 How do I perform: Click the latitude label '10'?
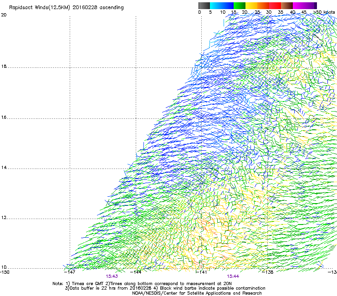pyautogui.click(x=4, y=267)
